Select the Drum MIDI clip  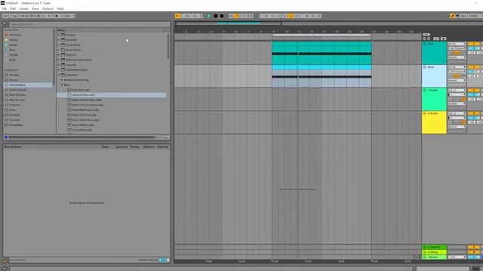pos(321,53)
